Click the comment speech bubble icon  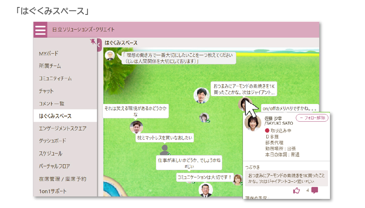315,190
